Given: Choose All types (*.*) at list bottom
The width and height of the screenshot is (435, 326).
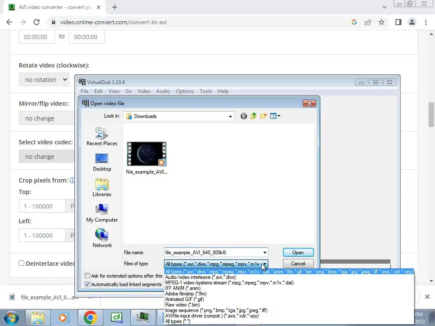Looking at the screenshot, I should click(289, 322).
